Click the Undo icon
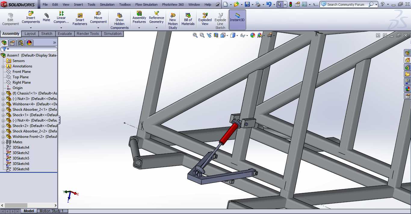This screenshot has width=411, height=214. (x=269, y=4)
